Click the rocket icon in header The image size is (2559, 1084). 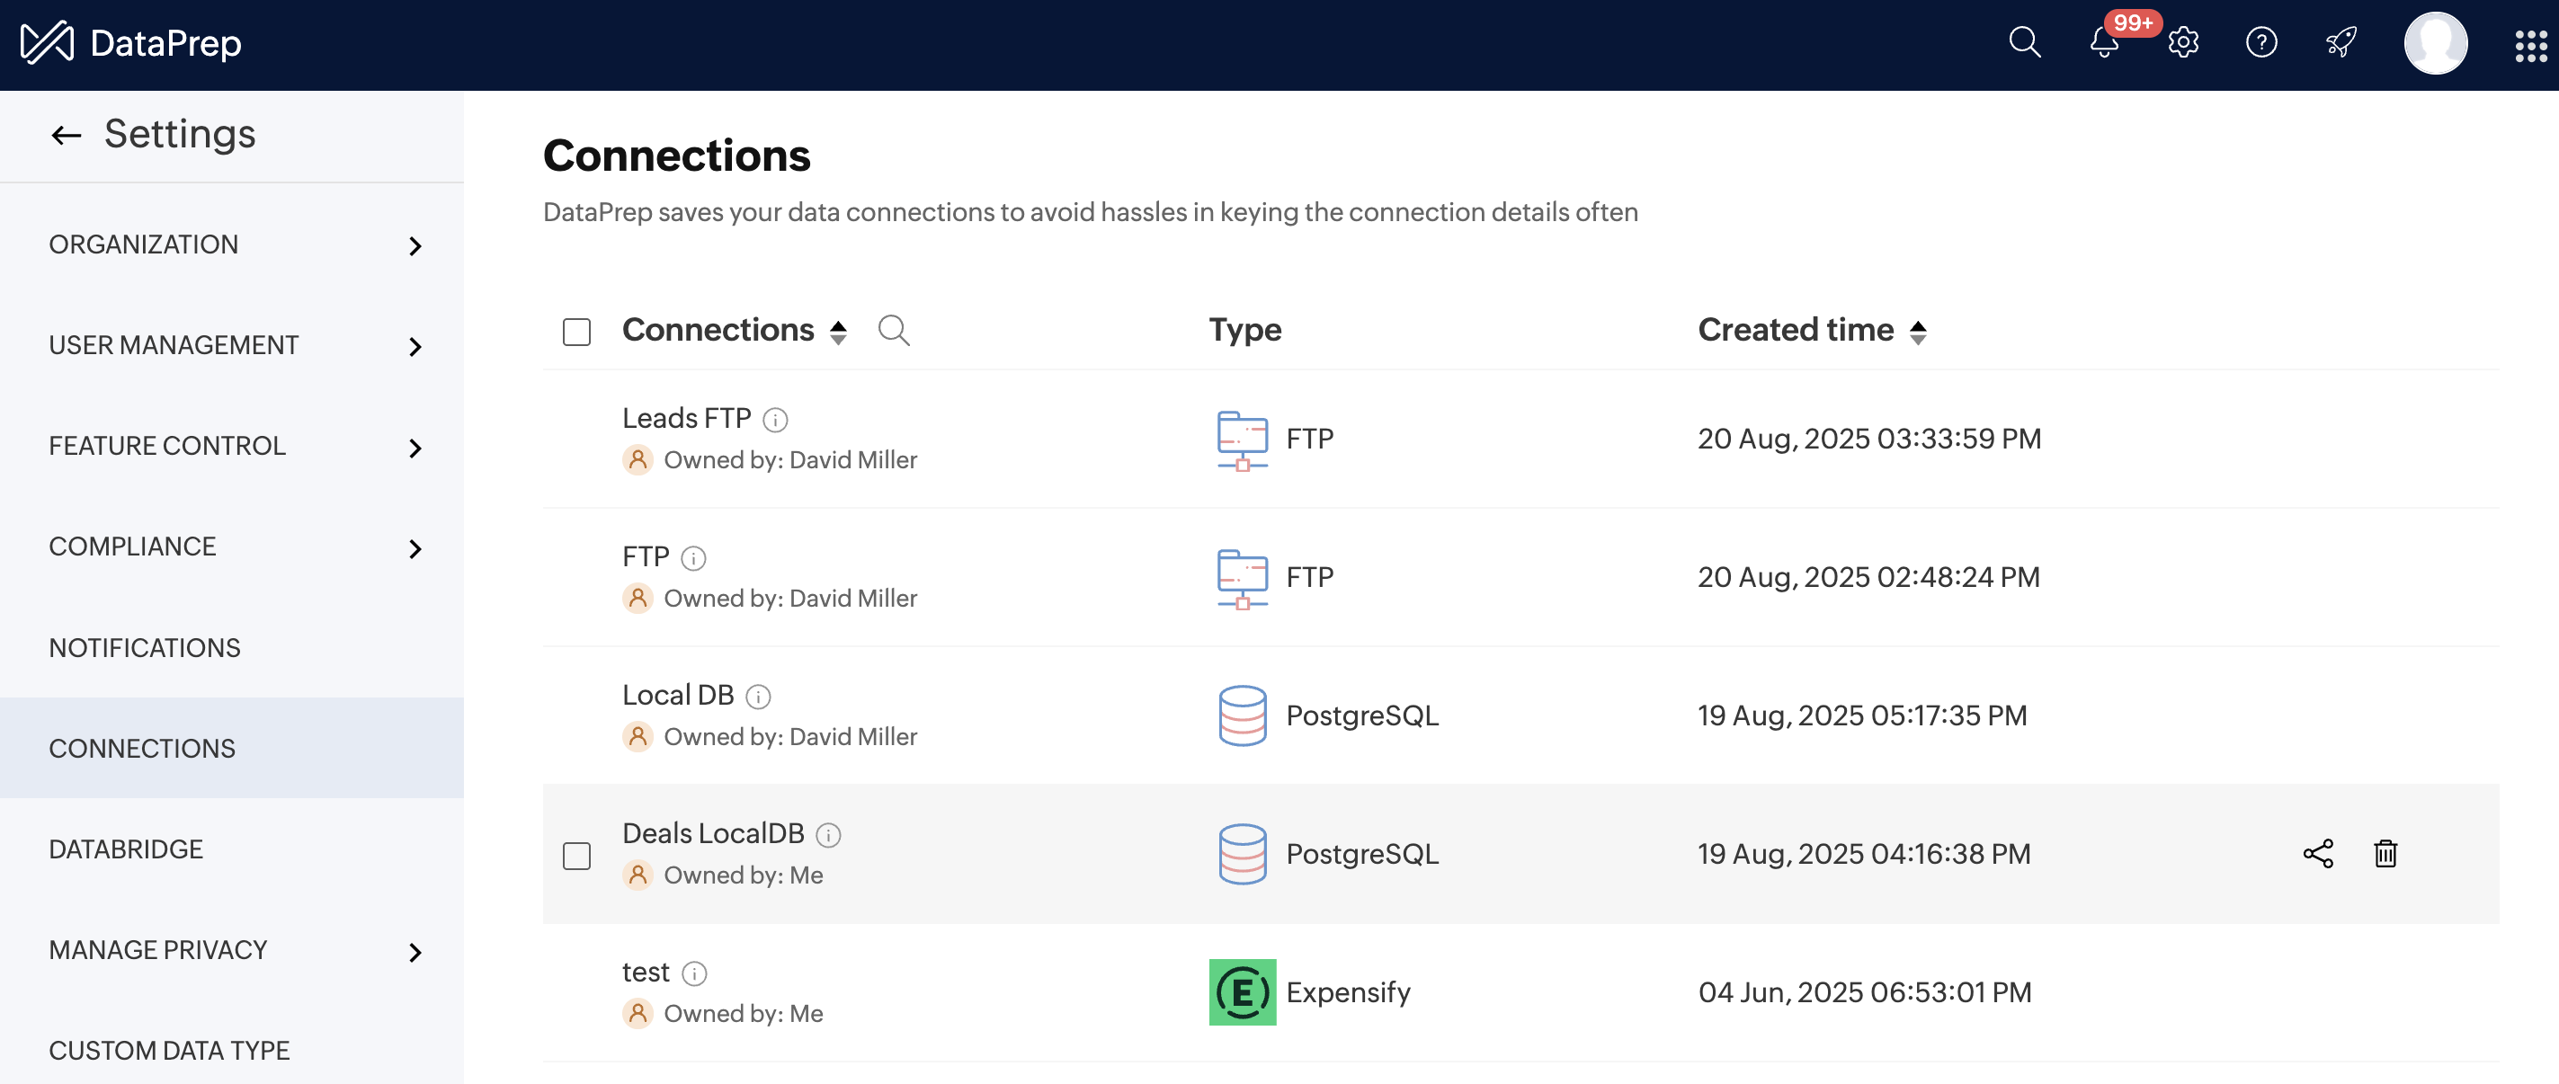click(x=2341, y=42)
